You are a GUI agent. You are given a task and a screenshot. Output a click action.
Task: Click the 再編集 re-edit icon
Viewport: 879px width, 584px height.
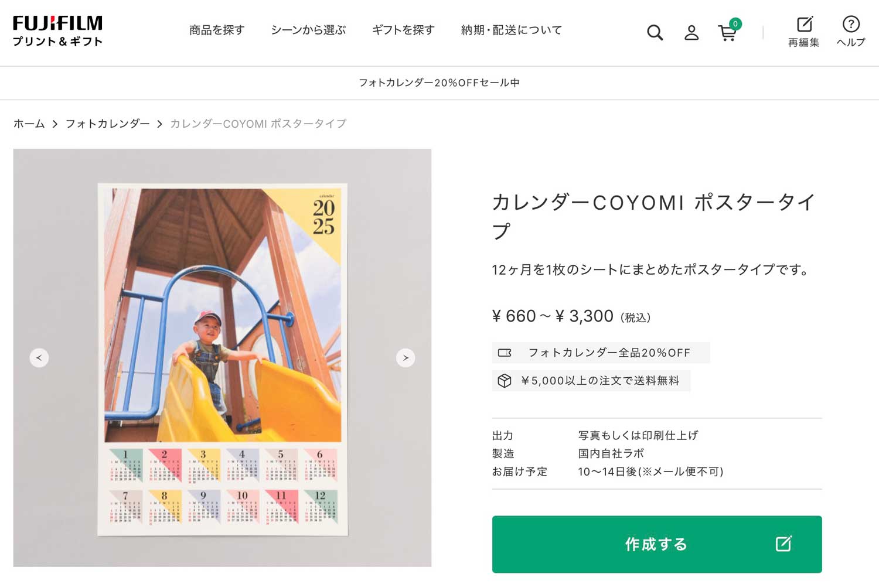click(x=803, y=32)
